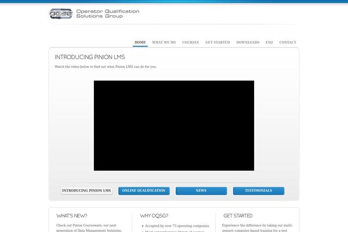Select the Introducing Pinion LMS tab
The height and width of the screenshot is (232, 348).
pyautogui.click(x=86, y=191)
